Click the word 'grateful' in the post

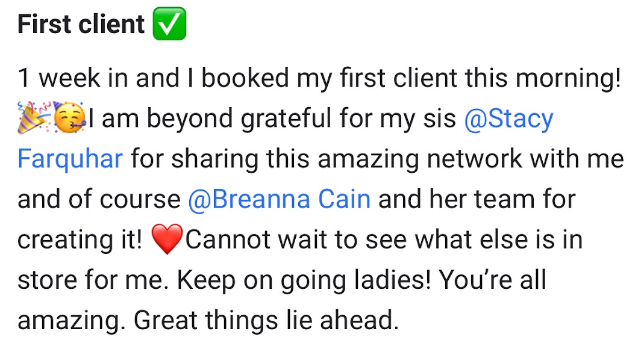pos(286,119)
